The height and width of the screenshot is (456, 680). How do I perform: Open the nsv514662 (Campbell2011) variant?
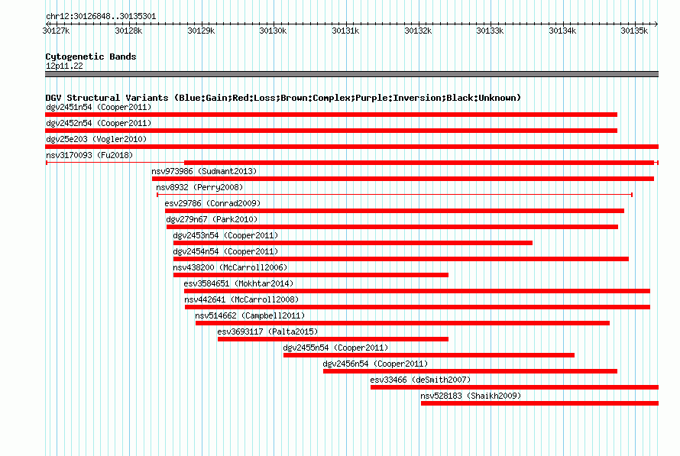tap(251, 315)
